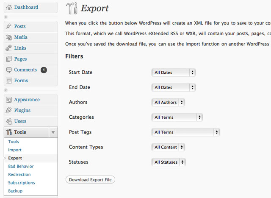Select the Export submenu item

[15, 158]
